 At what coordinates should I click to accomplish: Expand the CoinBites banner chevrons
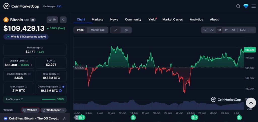tap(64, 118)
